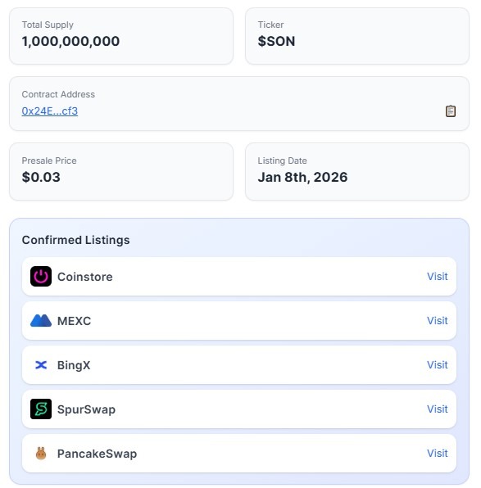Select the Coinstore exchange name
The image size is (481, 488).
[85, 277]
